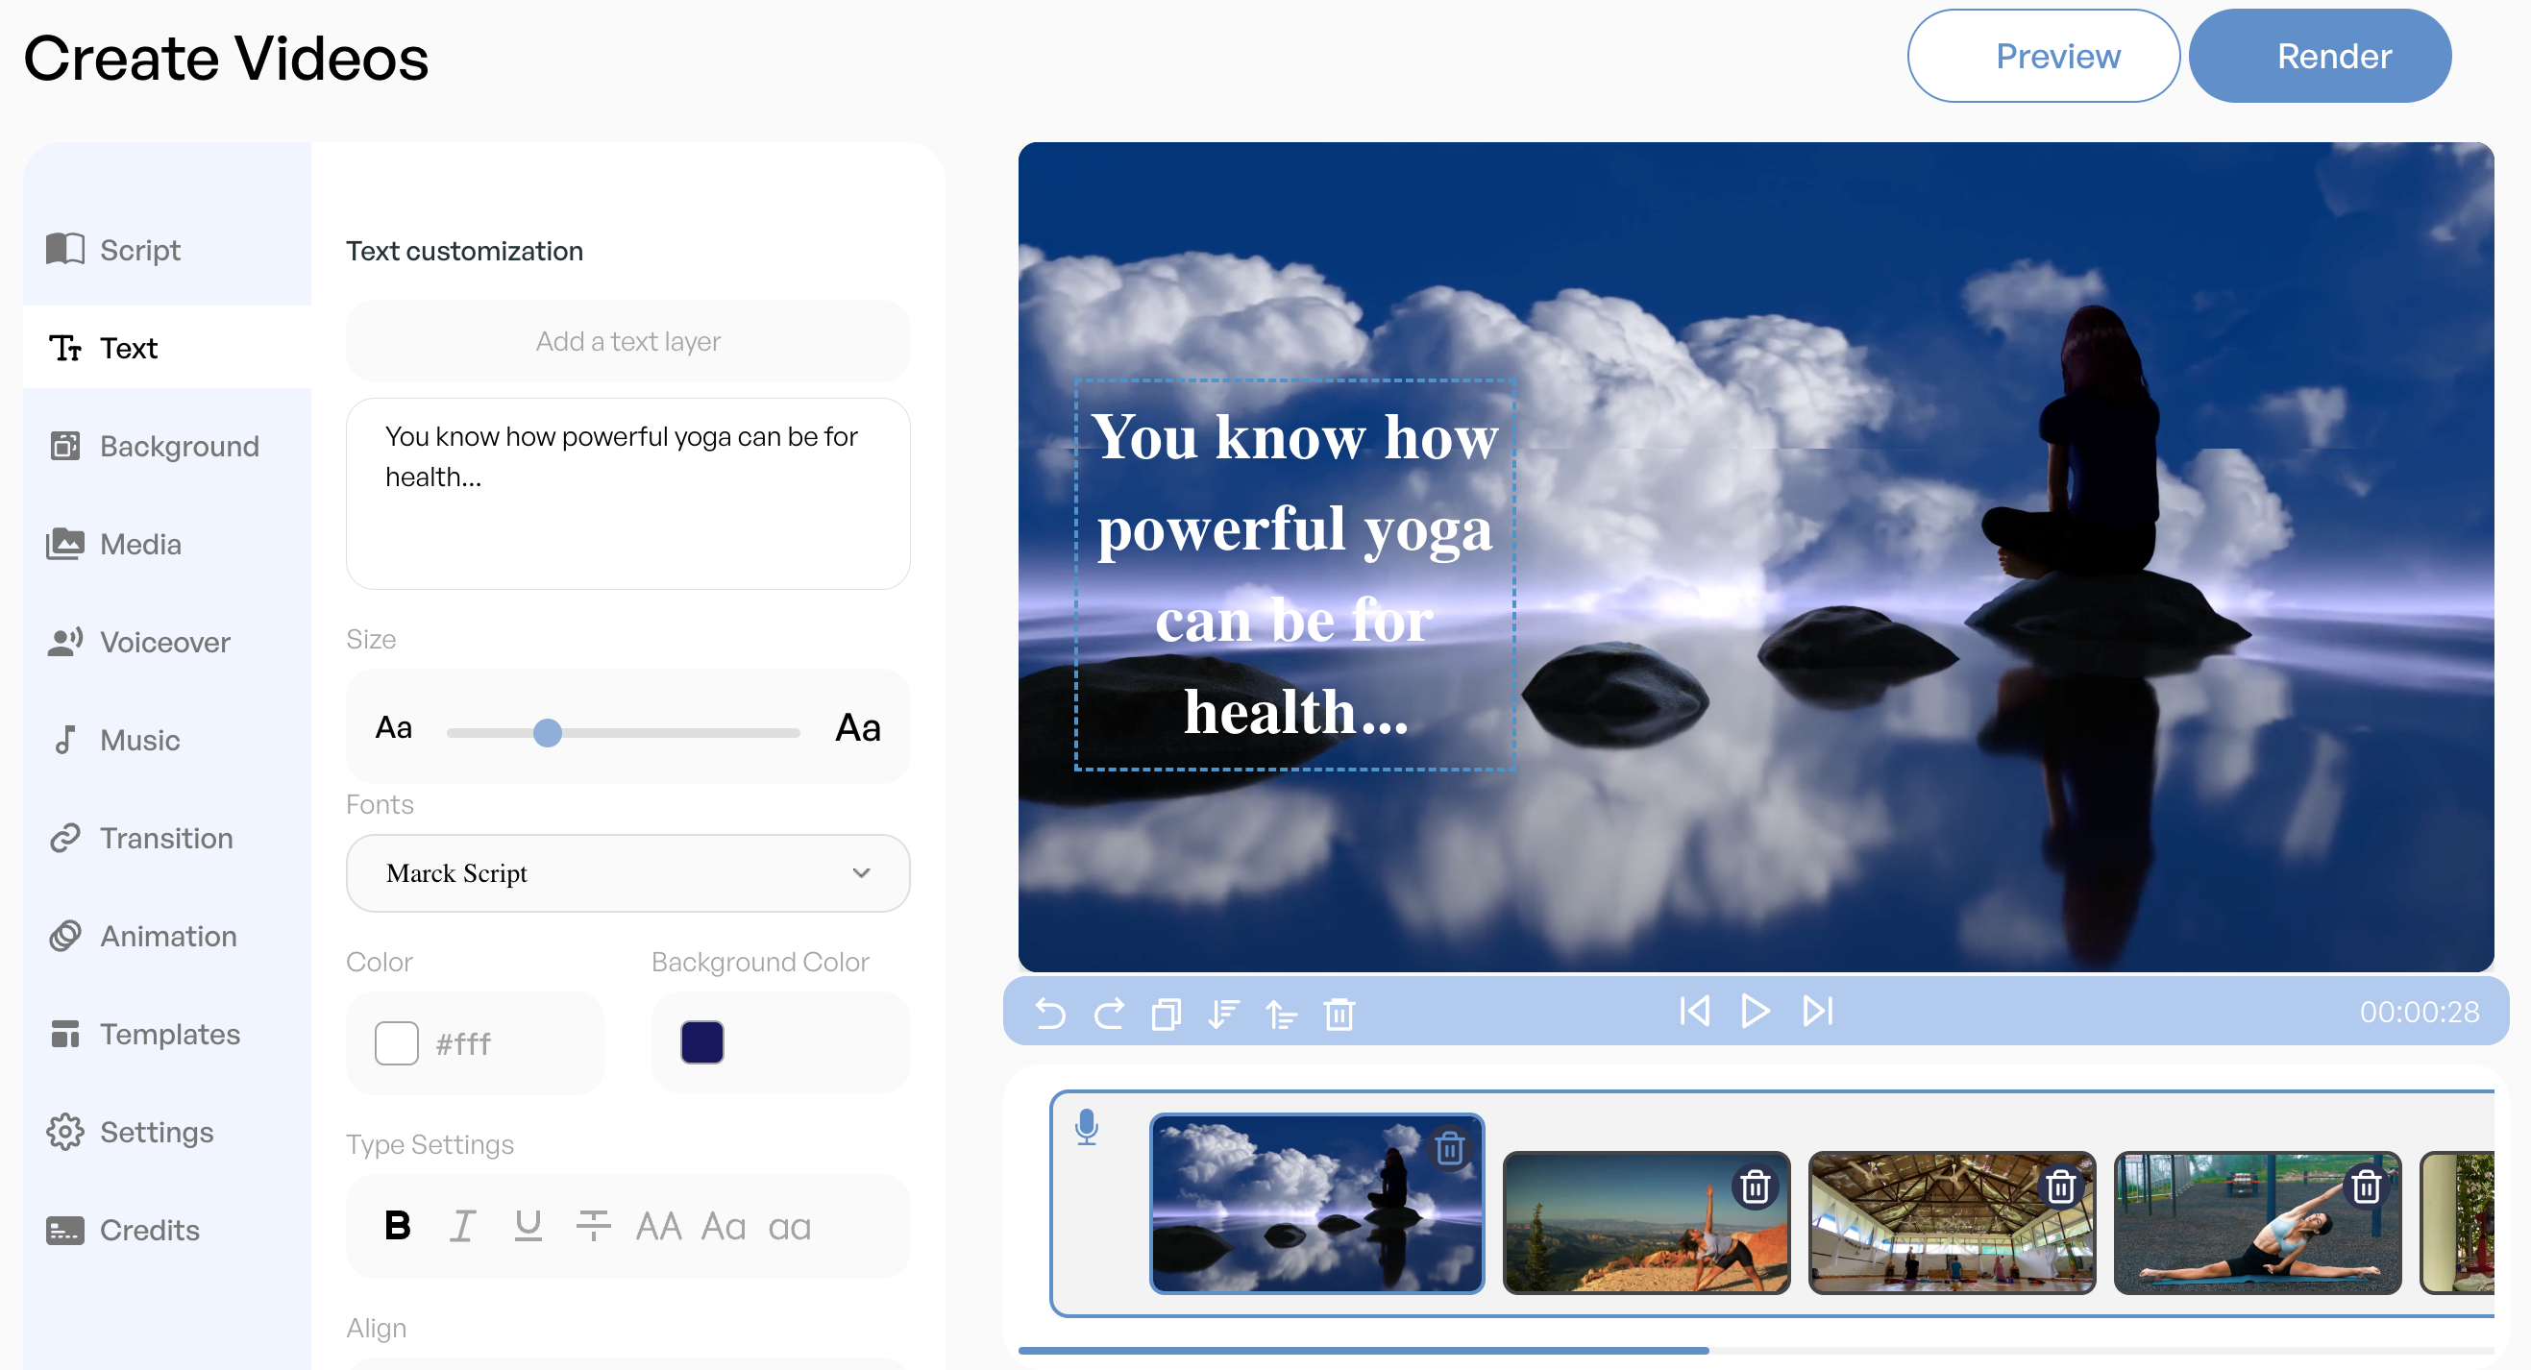Edit the #fff color hex field

tap(464, 1044)
